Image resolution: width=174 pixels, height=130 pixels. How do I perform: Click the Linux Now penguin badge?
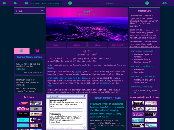click(36, 114)
